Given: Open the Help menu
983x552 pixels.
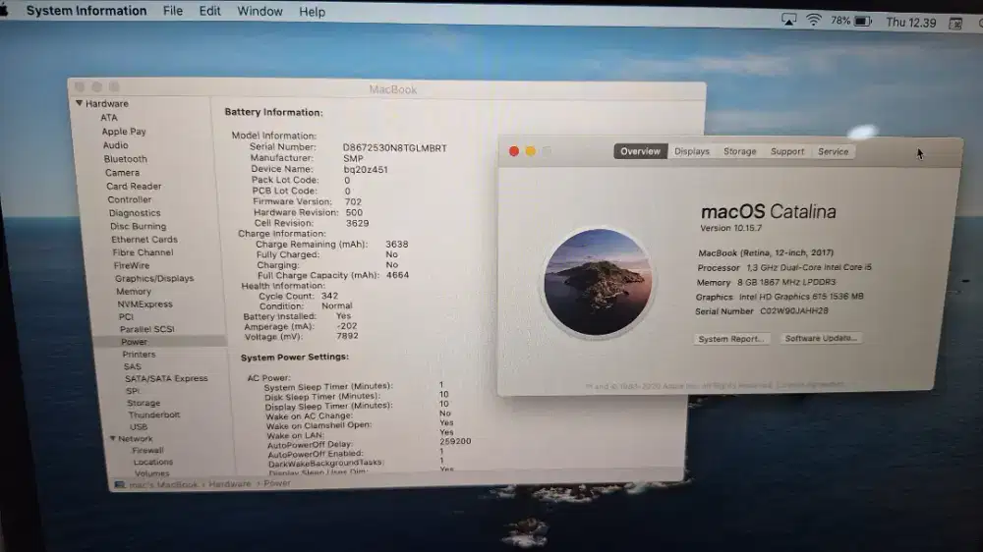Looking at the screenshot, I should click(x=312, y=12).
